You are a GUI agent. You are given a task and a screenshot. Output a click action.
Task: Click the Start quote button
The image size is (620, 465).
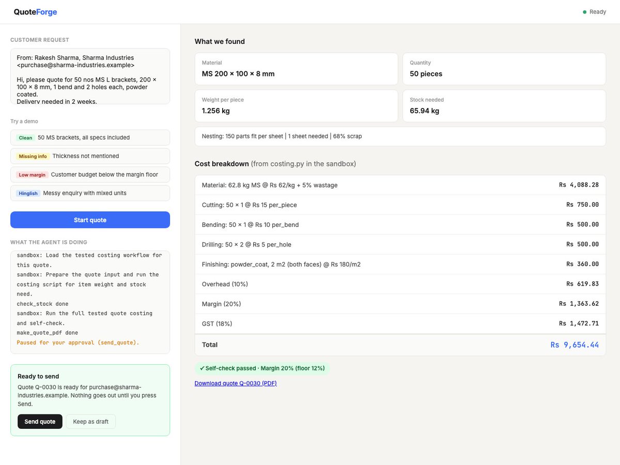pyautogui.click(x=90, y=220)
